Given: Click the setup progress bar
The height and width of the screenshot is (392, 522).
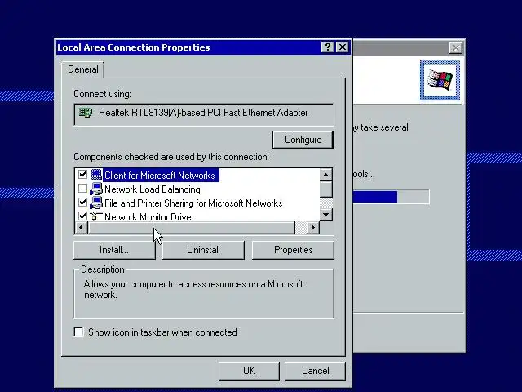Looking at the screenshot, I should [x=391, y=197].
